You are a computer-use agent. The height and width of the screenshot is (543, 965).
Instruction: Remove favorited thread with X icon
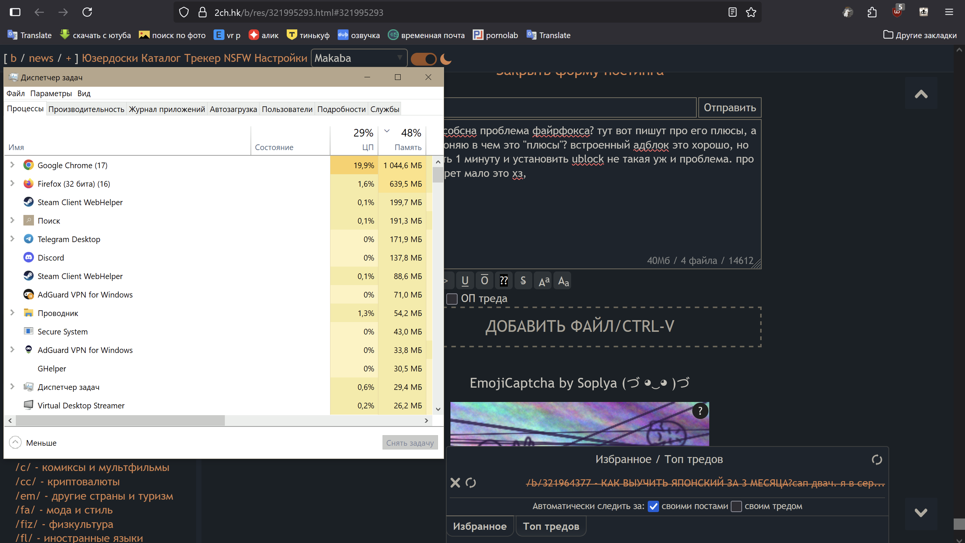point(455,483)
